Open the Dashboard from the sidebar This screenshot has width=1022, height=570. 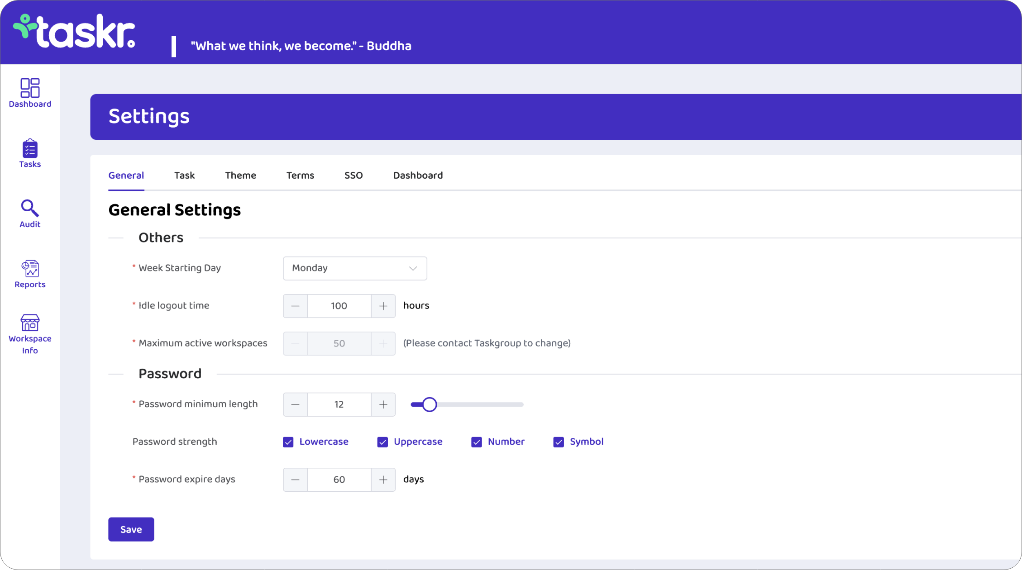tap(30, 93)
